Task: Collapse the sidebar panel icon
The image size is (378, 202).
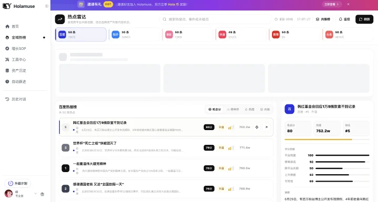Action: [x=47, y=6]
